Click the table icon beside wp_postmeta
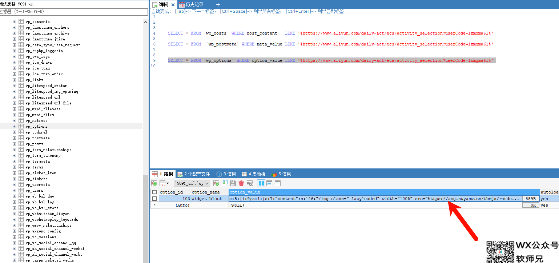Screen dimensions: 559x263 tap(21, 138)
